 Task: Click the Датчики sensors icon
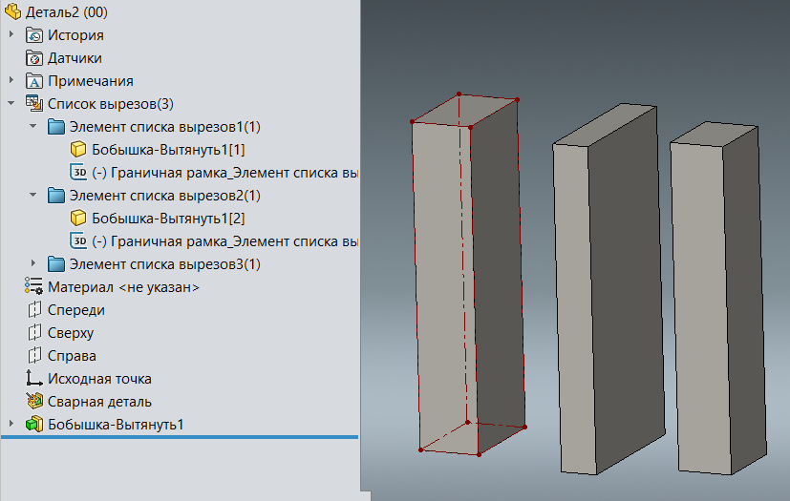coord(34,58)
